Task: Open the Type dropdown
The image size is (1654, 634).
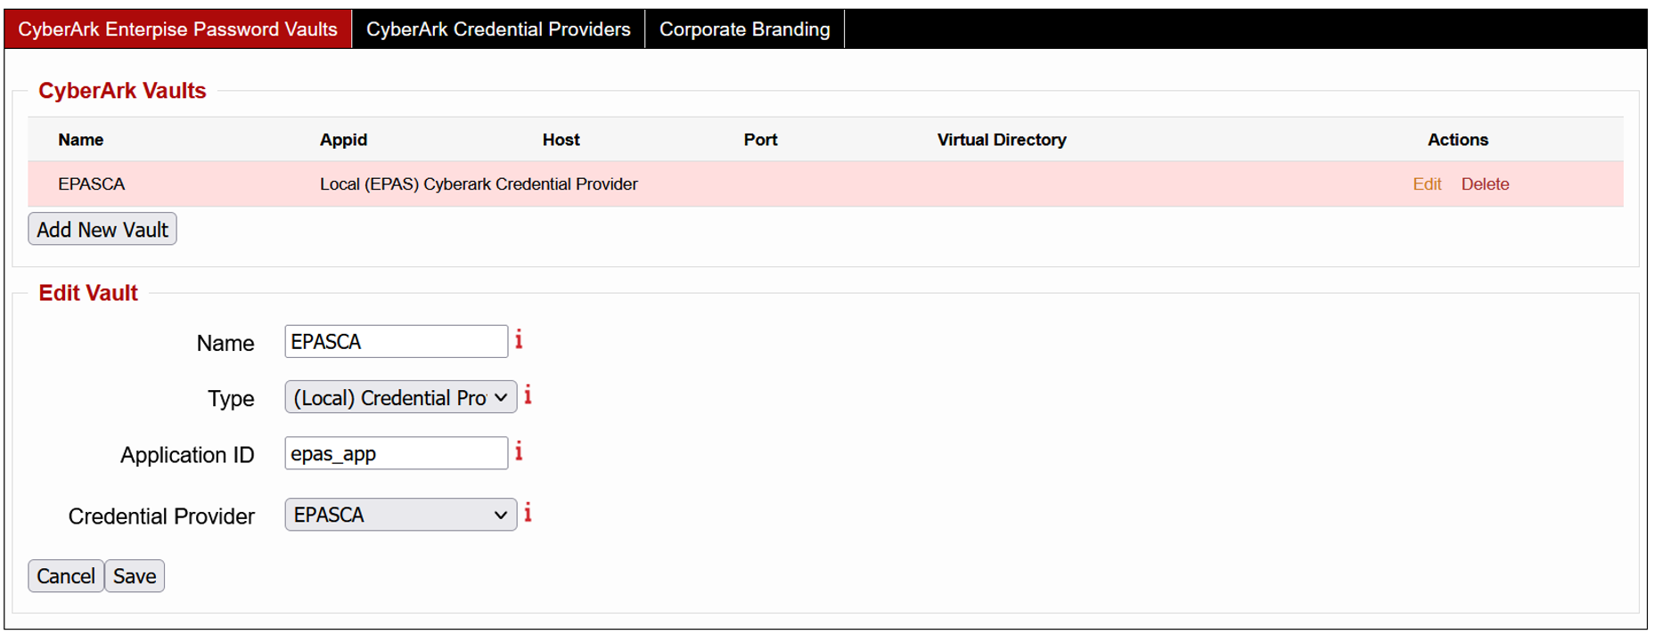Action: (401, 397)
